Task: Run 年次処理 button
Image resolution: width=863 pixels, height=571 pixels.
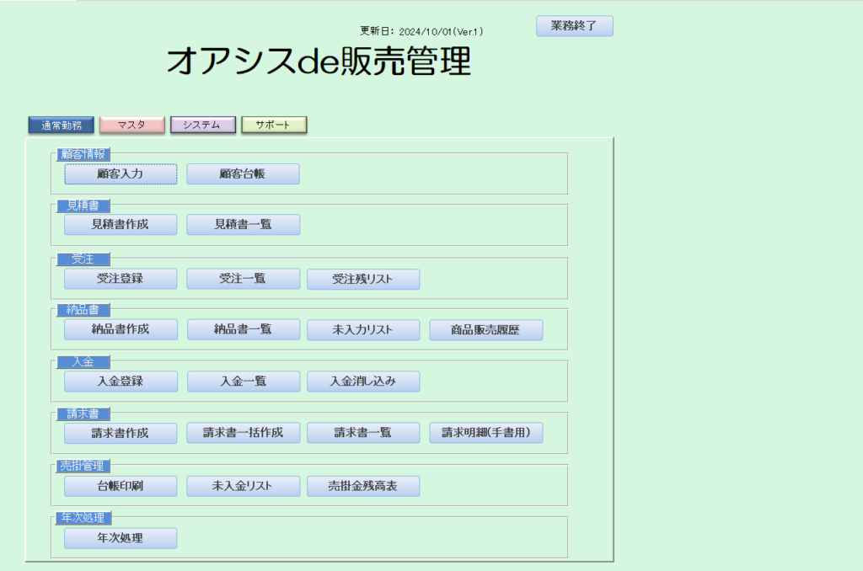Action: (121, 538)
